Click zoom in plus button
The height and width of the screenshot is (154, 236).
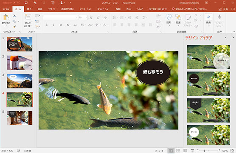219,150
